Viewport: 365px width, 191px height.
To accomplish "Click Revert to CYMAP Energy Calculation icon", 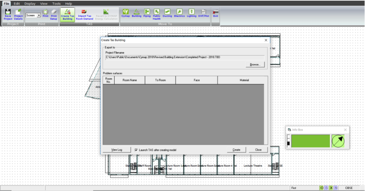I will click(x=106, y=15).
